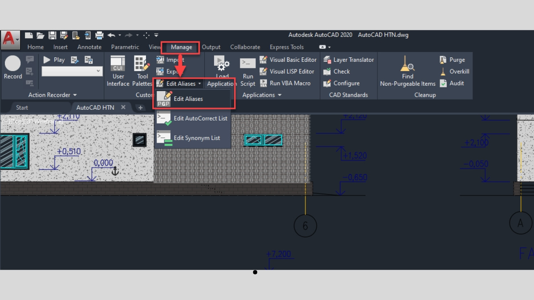Close the AutoCAD HTN drawing tab

pyautogui.click(x=123, y=107)
